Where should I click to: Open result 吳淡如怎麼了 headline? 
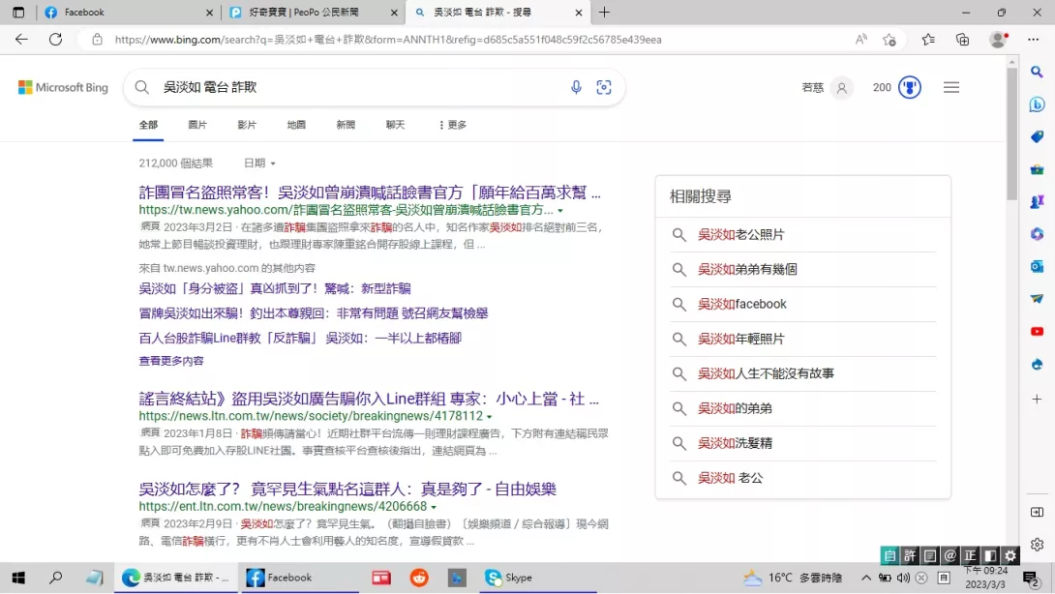tap(347, 490)
